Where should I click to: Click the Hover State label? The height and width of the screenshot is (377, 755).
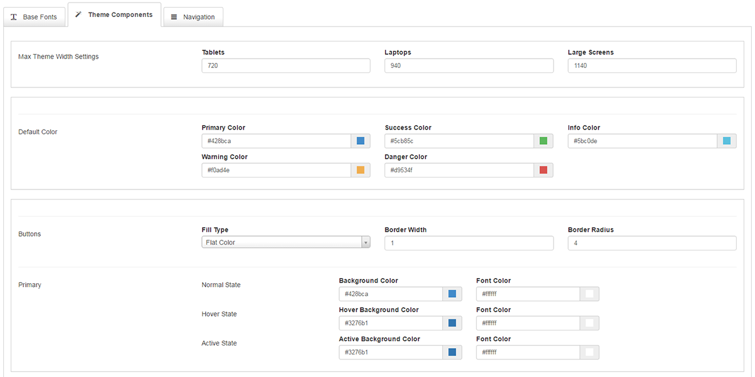point(219,314)
